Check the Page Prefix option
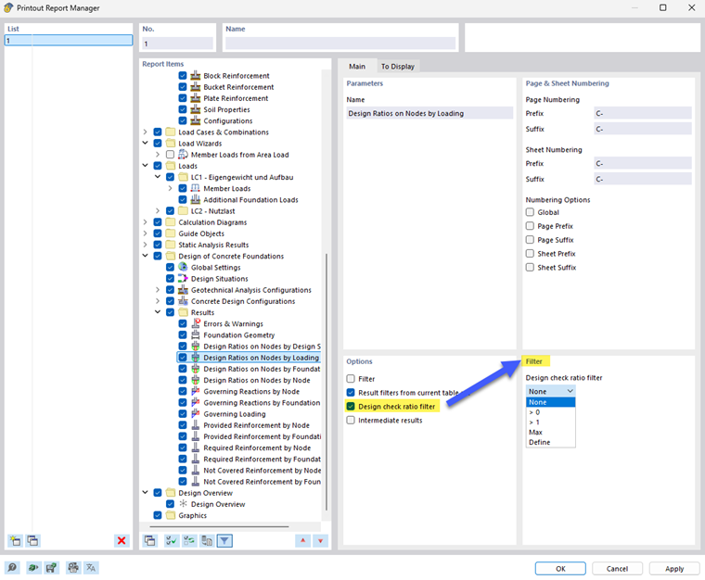This screenshot has height=580, width=705. coord(530,226)
